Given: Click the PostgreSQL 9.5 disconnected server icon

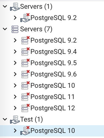Looking at the screenshot, I should [x=25, y=63].
